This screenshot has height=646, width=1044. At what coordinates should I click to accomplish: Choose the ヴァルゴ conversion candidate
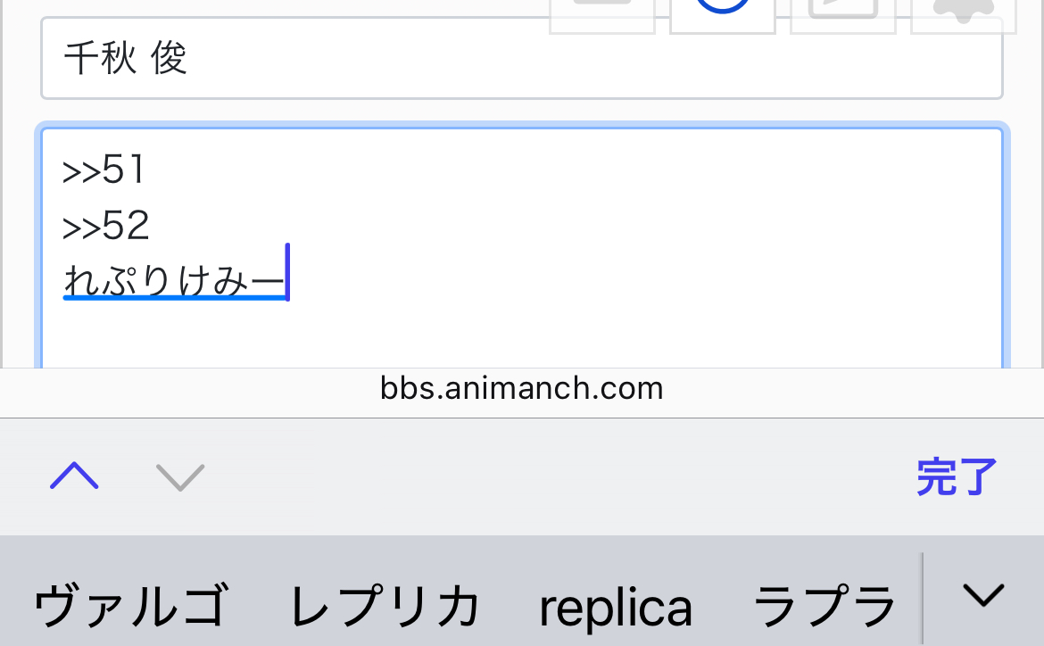[x=131, y=605]
